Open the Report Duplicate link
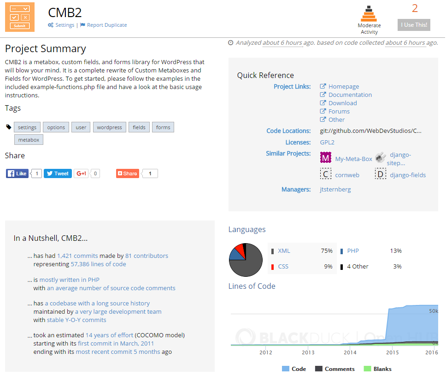Viewport: 446px width, 382px height. [x=107, y=25]
